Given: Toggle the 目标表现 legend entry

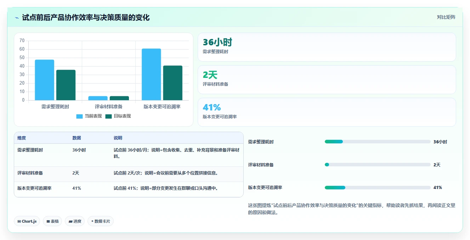Looking at the screenshot, I should tap(118, 116).
